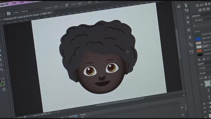Click the first adjustment icon in top row
The image size is (211, 119).
(197, 5)
